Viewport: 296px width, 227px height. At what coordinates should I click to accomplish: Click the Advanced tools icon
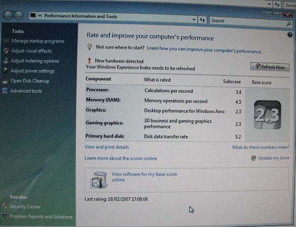click(x=5, y=91)
